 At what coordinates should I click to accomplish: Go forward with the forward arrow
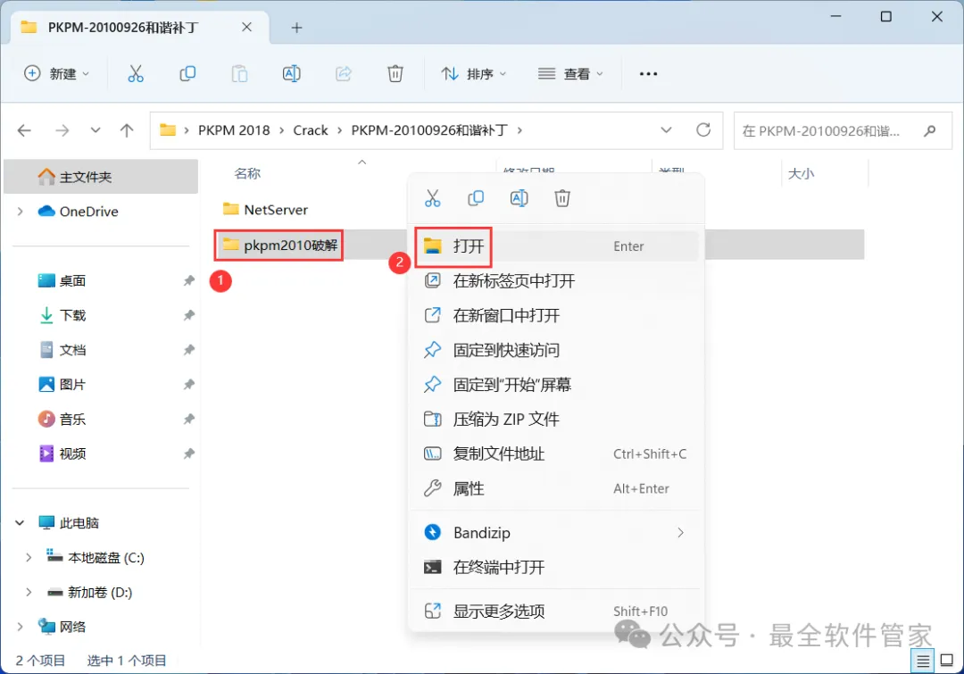[62, 130]
